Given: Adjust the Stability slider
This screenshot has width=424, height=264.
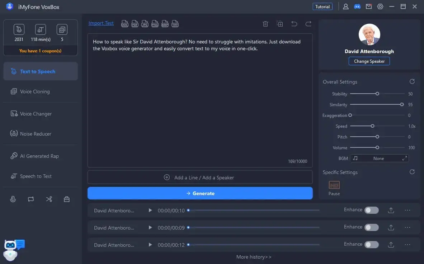Looking at the screenshot, I should coord(377,94).
